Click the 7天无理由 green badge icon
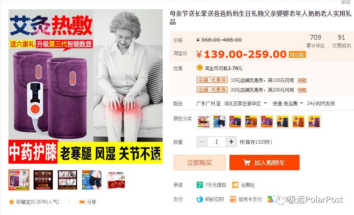The height and width of the screenshot is (215, 354). pos(200,185)
